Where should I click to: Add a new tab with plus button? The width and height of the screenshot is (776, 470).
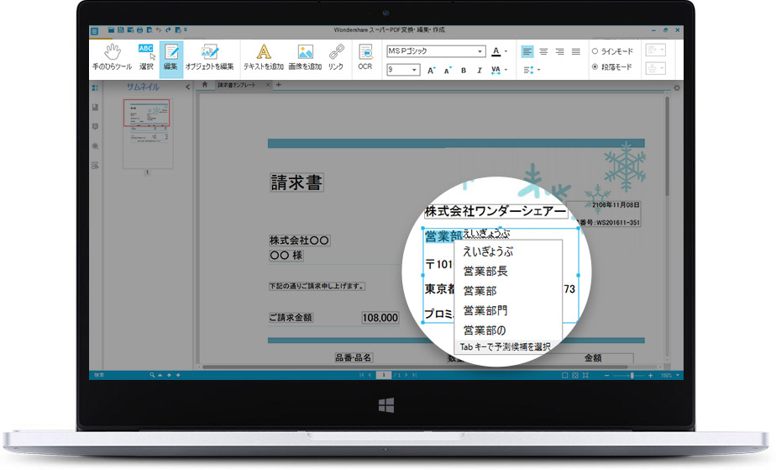tap(278, 85)
